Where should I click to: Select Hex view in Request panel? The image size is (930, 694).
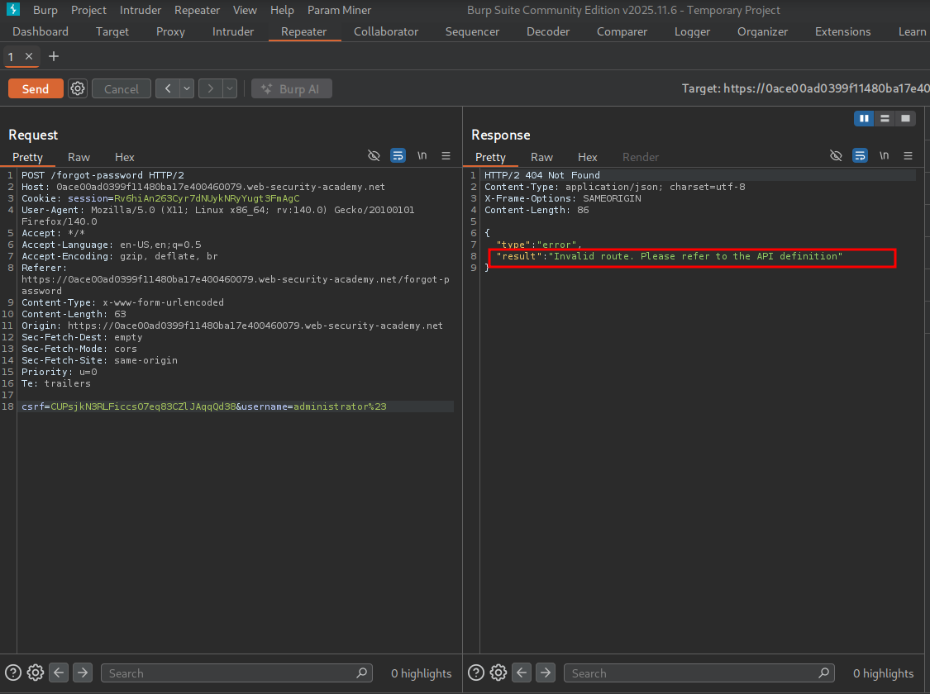click(x=125, y=157)
